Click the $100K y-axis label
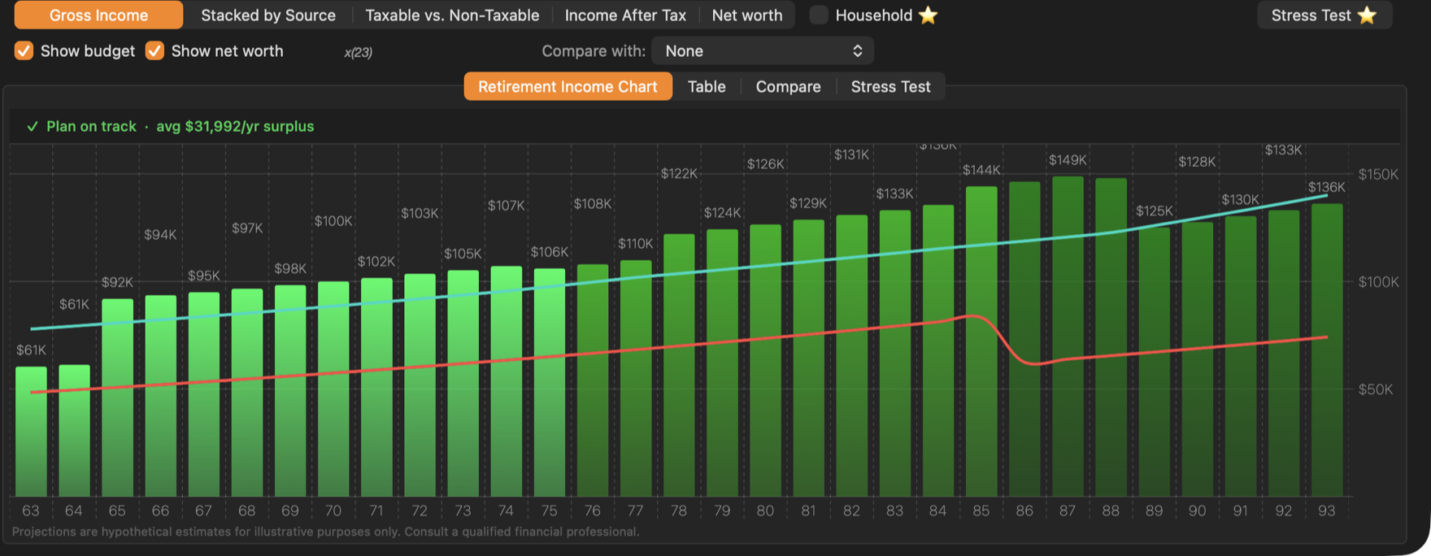Screen dimensions: 1431x556 pos(1378,281)
